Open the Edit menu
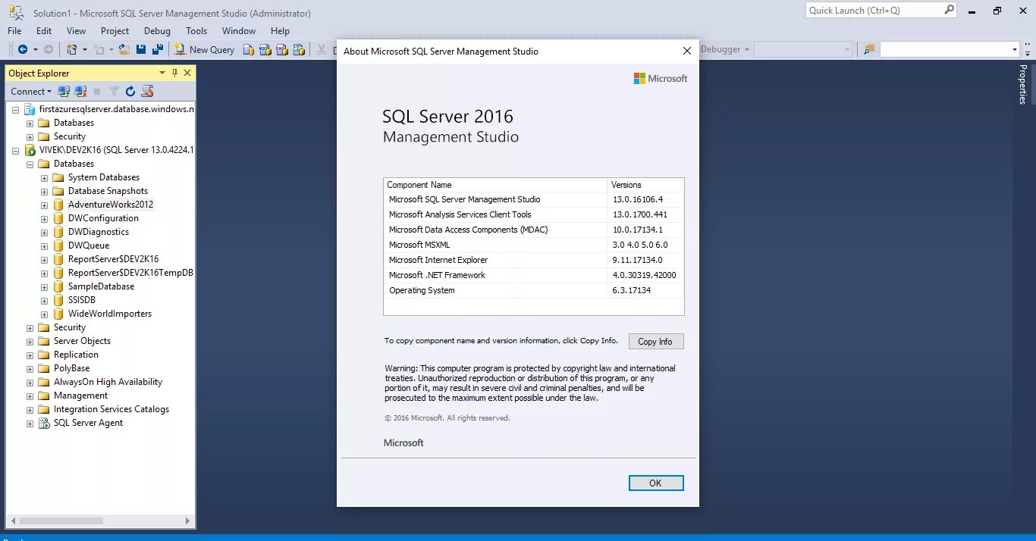This screenshot has height=541, width=1036. pos(44,31)
